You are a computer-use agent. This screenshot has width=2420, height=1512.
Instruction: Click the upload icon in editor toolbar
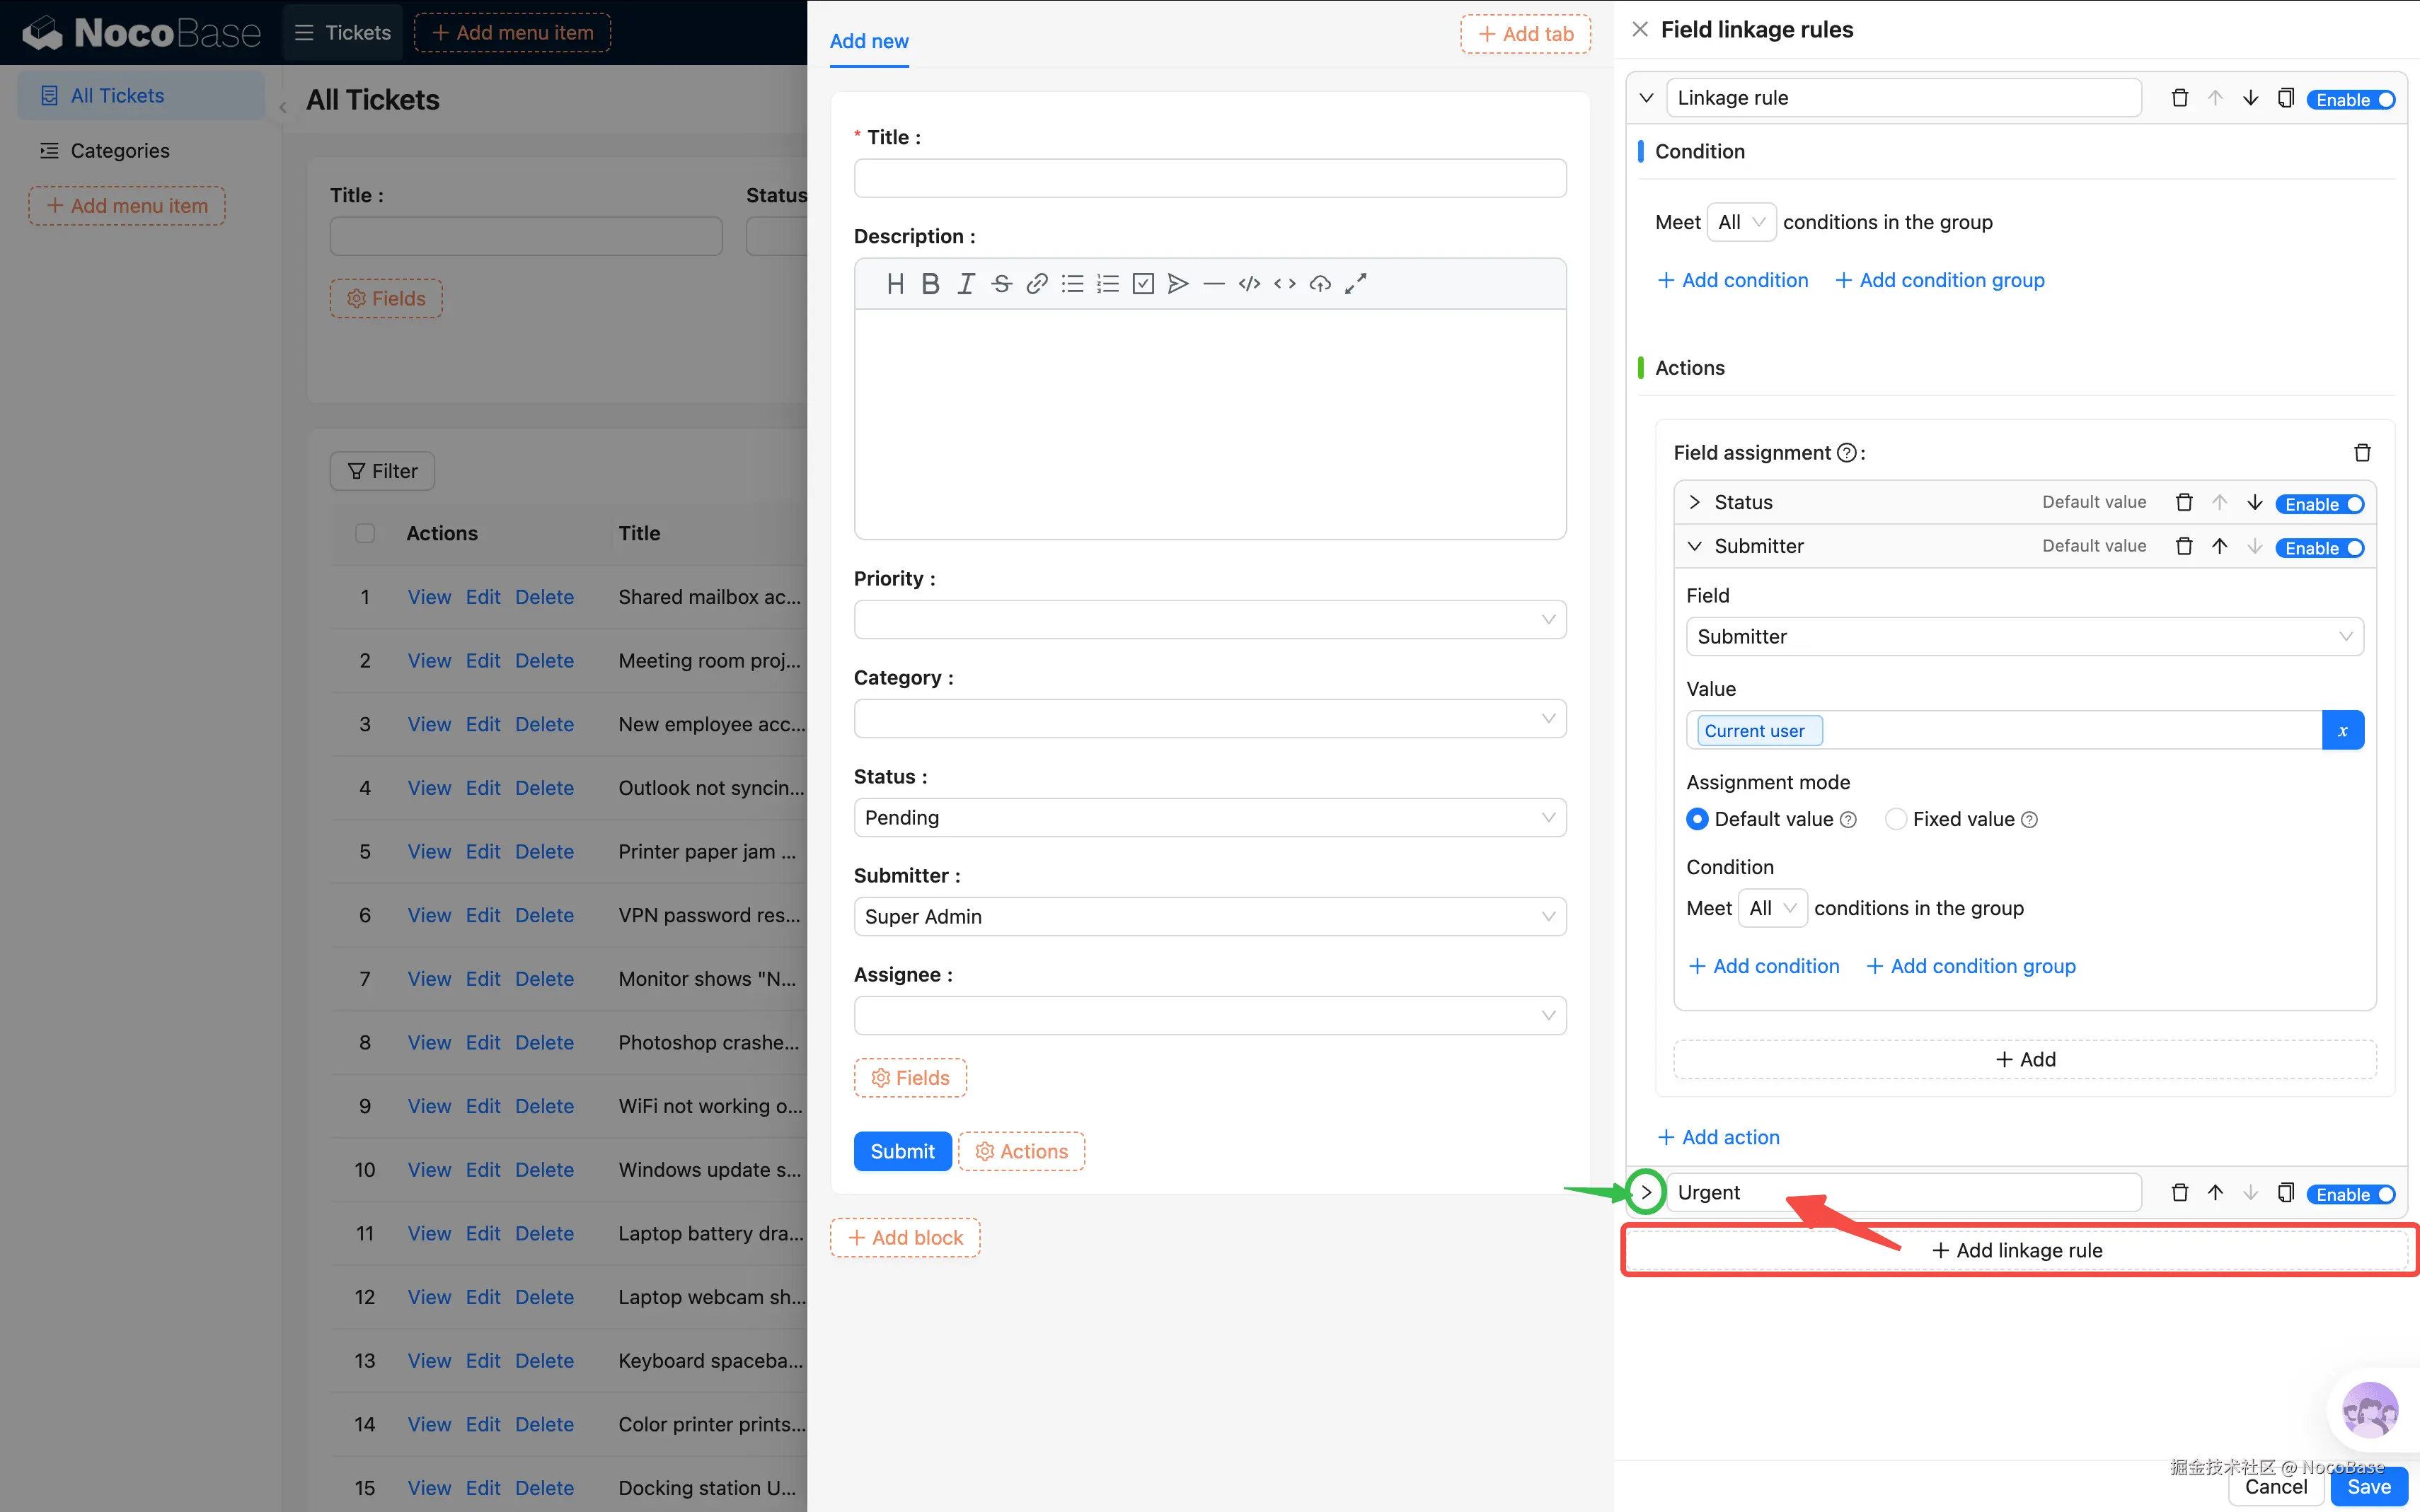(1320, 284)
